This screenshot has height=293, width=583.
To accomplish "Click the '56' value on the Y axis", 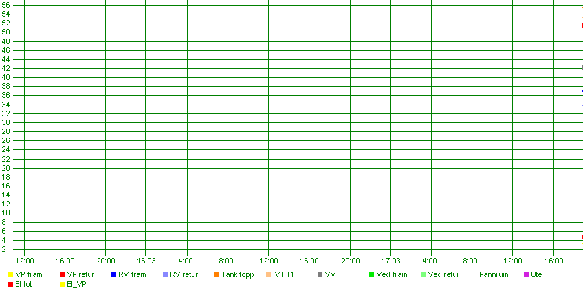I will [5, 5].
